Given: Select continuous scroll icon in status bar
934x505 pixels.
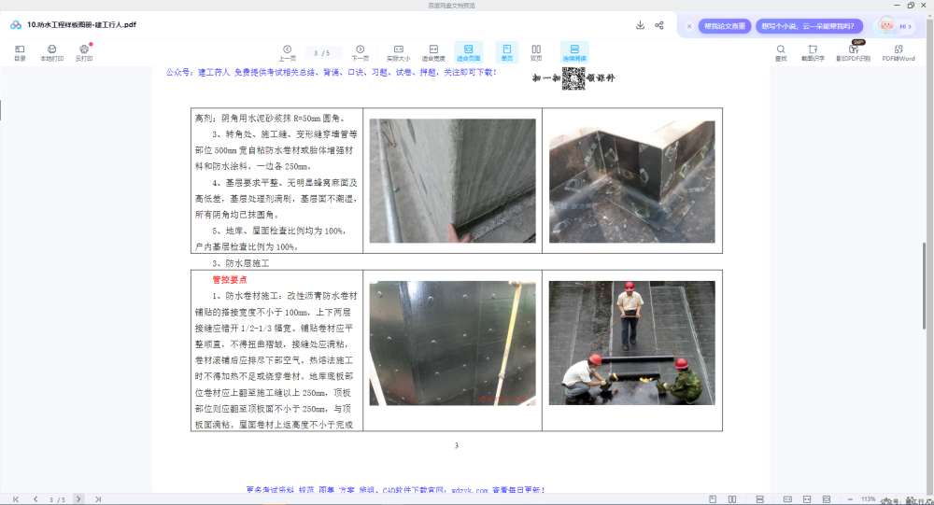Looking at the screenshot, I should 760,499.
